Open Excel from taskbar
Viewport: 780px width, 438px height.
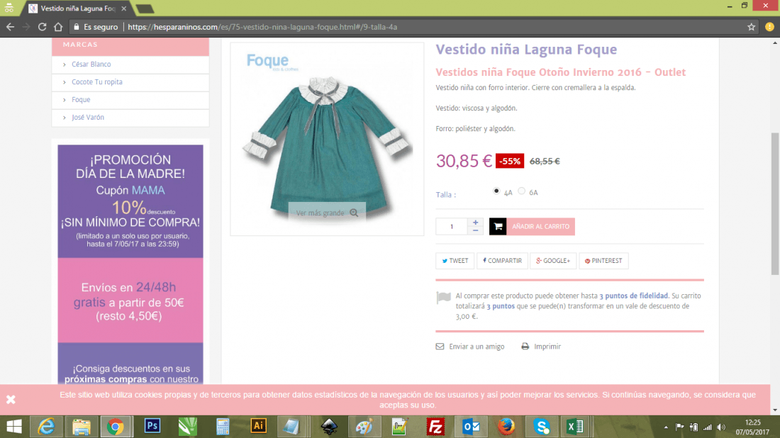click(576, 427)
